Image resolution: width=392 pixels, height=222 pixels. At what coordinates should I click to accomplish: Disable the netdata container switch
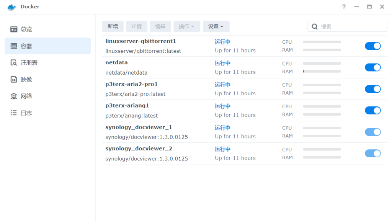(372, 67)
